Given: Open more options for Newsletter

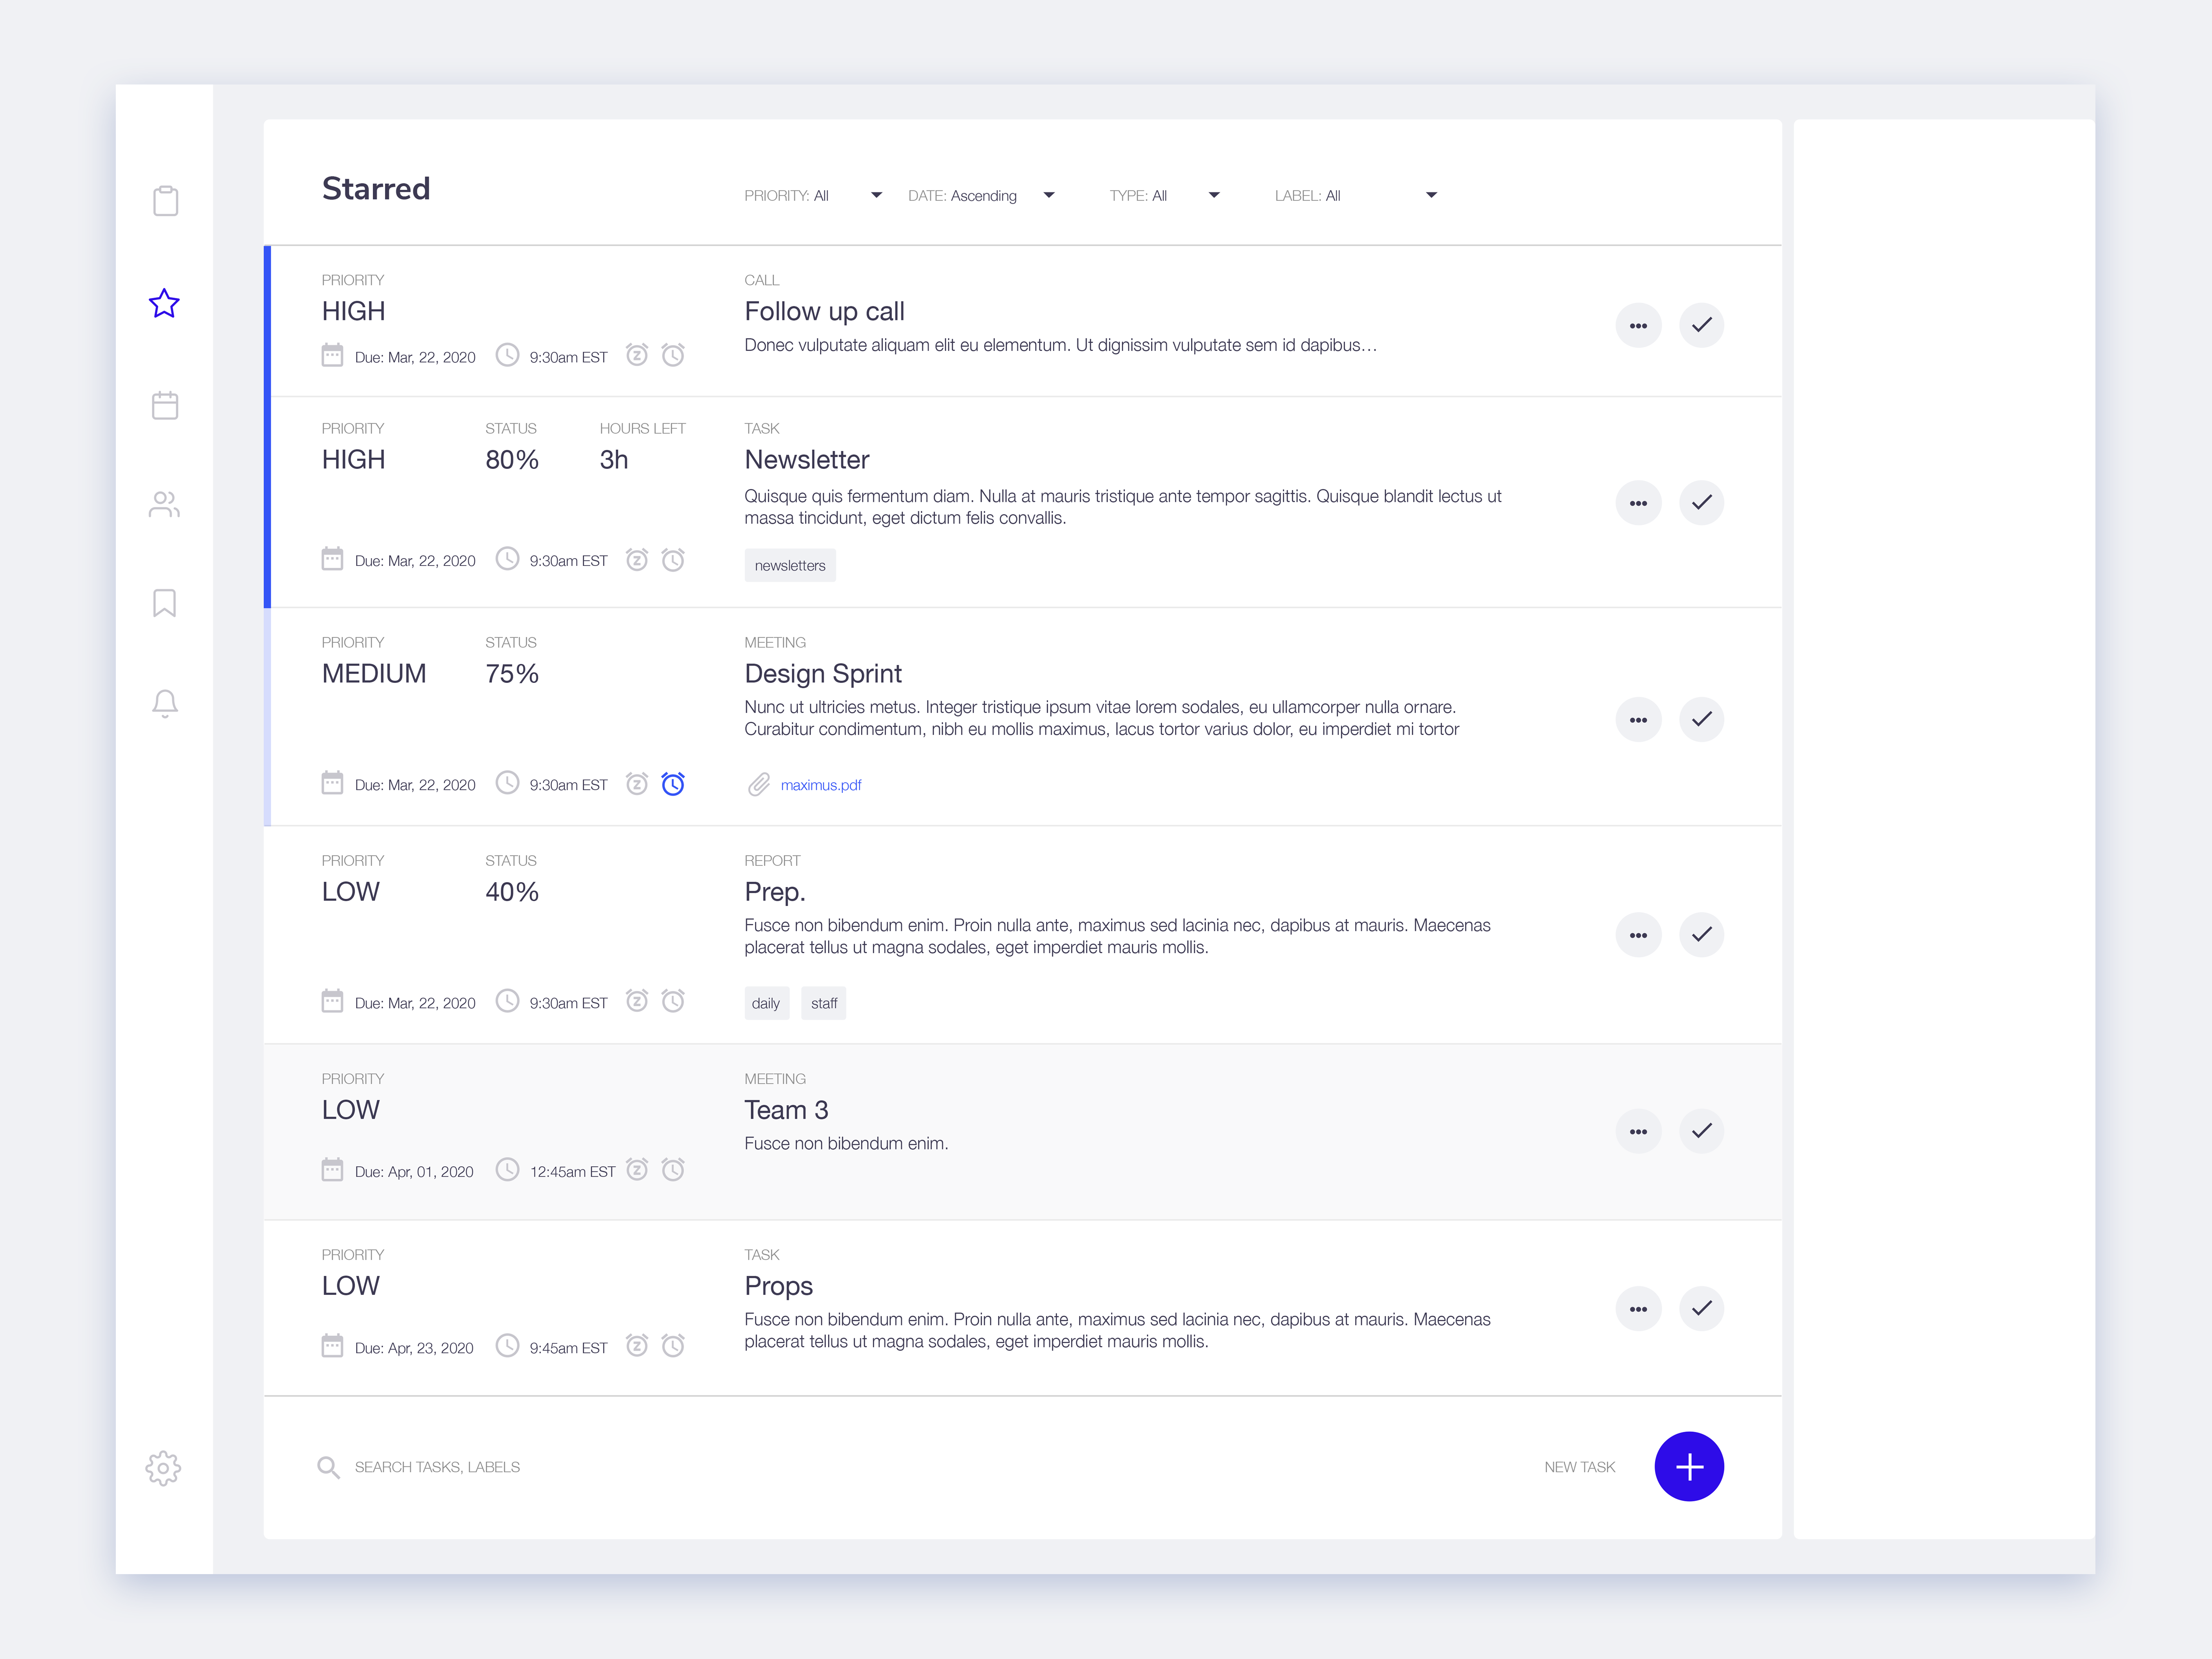Looking at the screenshot, I should (x=1638, y=502).
